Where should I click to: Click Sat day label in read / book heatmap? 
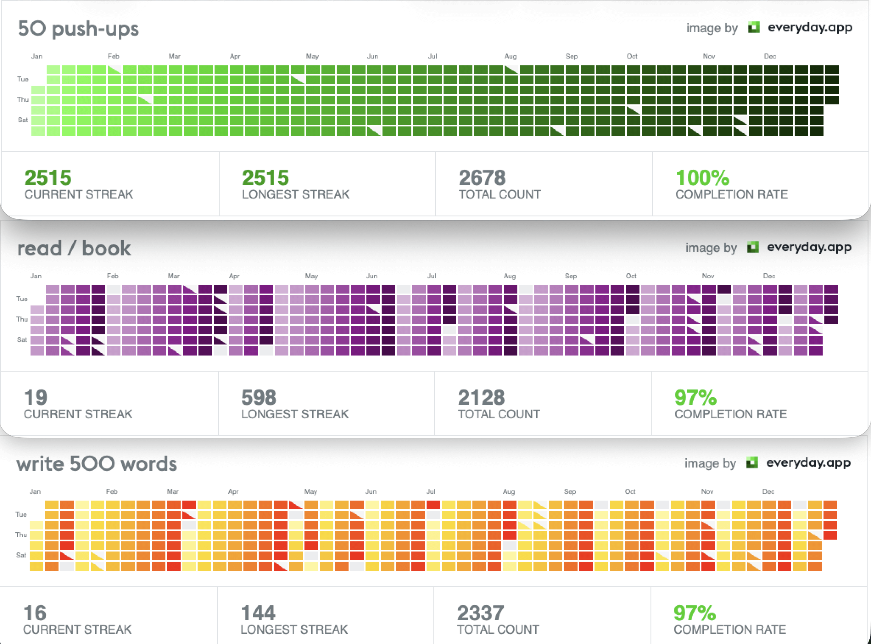tap(22, 339)
